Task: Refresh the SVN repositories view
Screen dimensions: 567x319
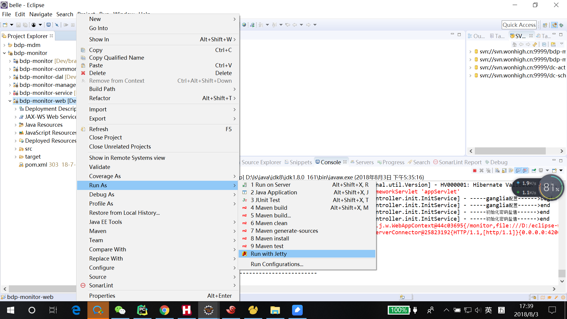Action: tap(535, 44)
